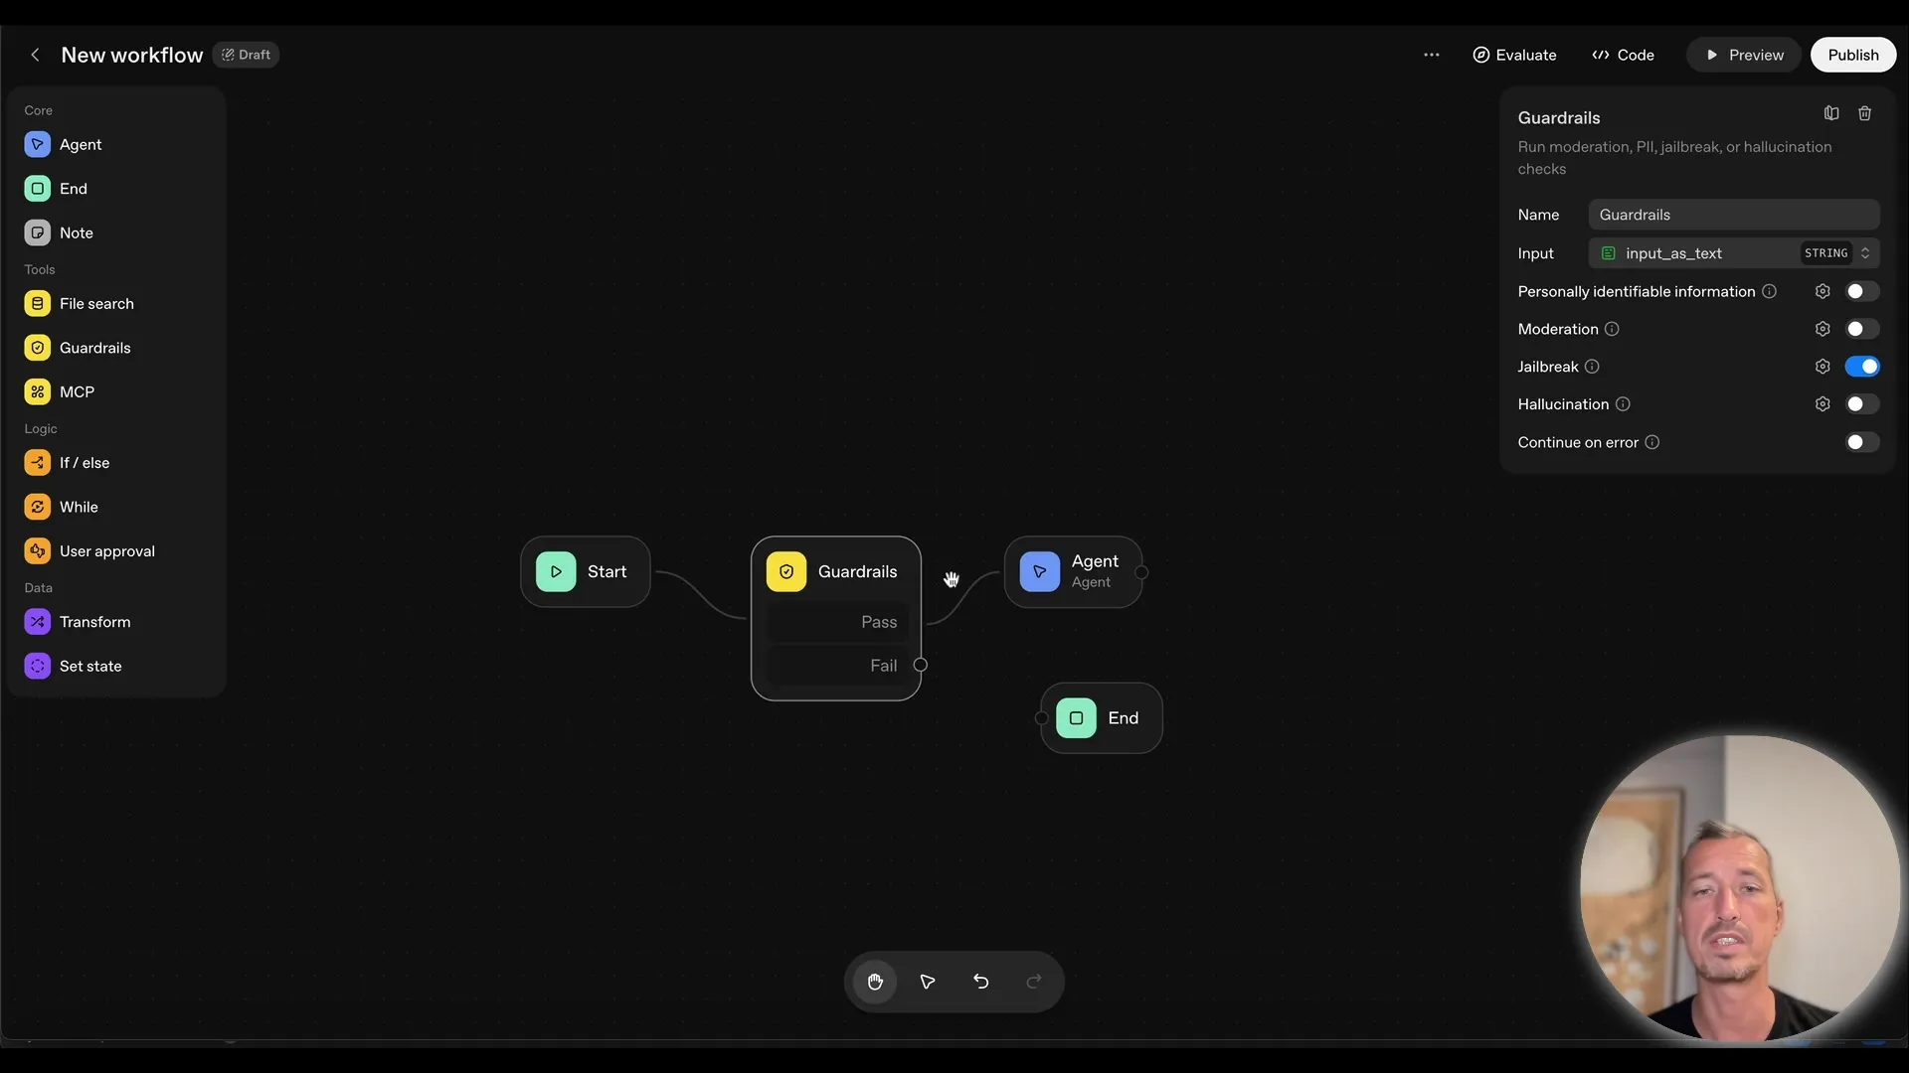Open the Evaluate view
This screenshot has width=1909, height=1073.
[1514, 55]
